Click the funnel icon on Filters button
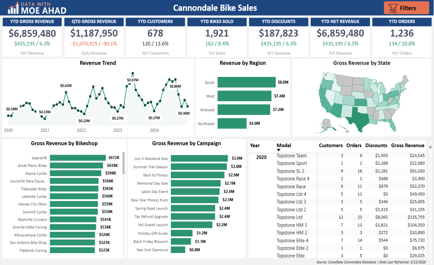 pyautogui.click(x=393, y=8)
